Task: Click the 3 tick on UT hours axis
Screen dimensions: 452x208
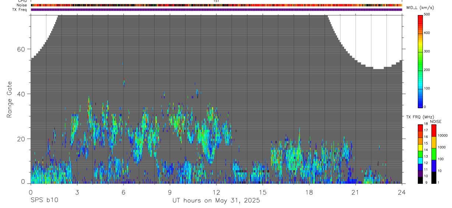Action: click(77, 192)
